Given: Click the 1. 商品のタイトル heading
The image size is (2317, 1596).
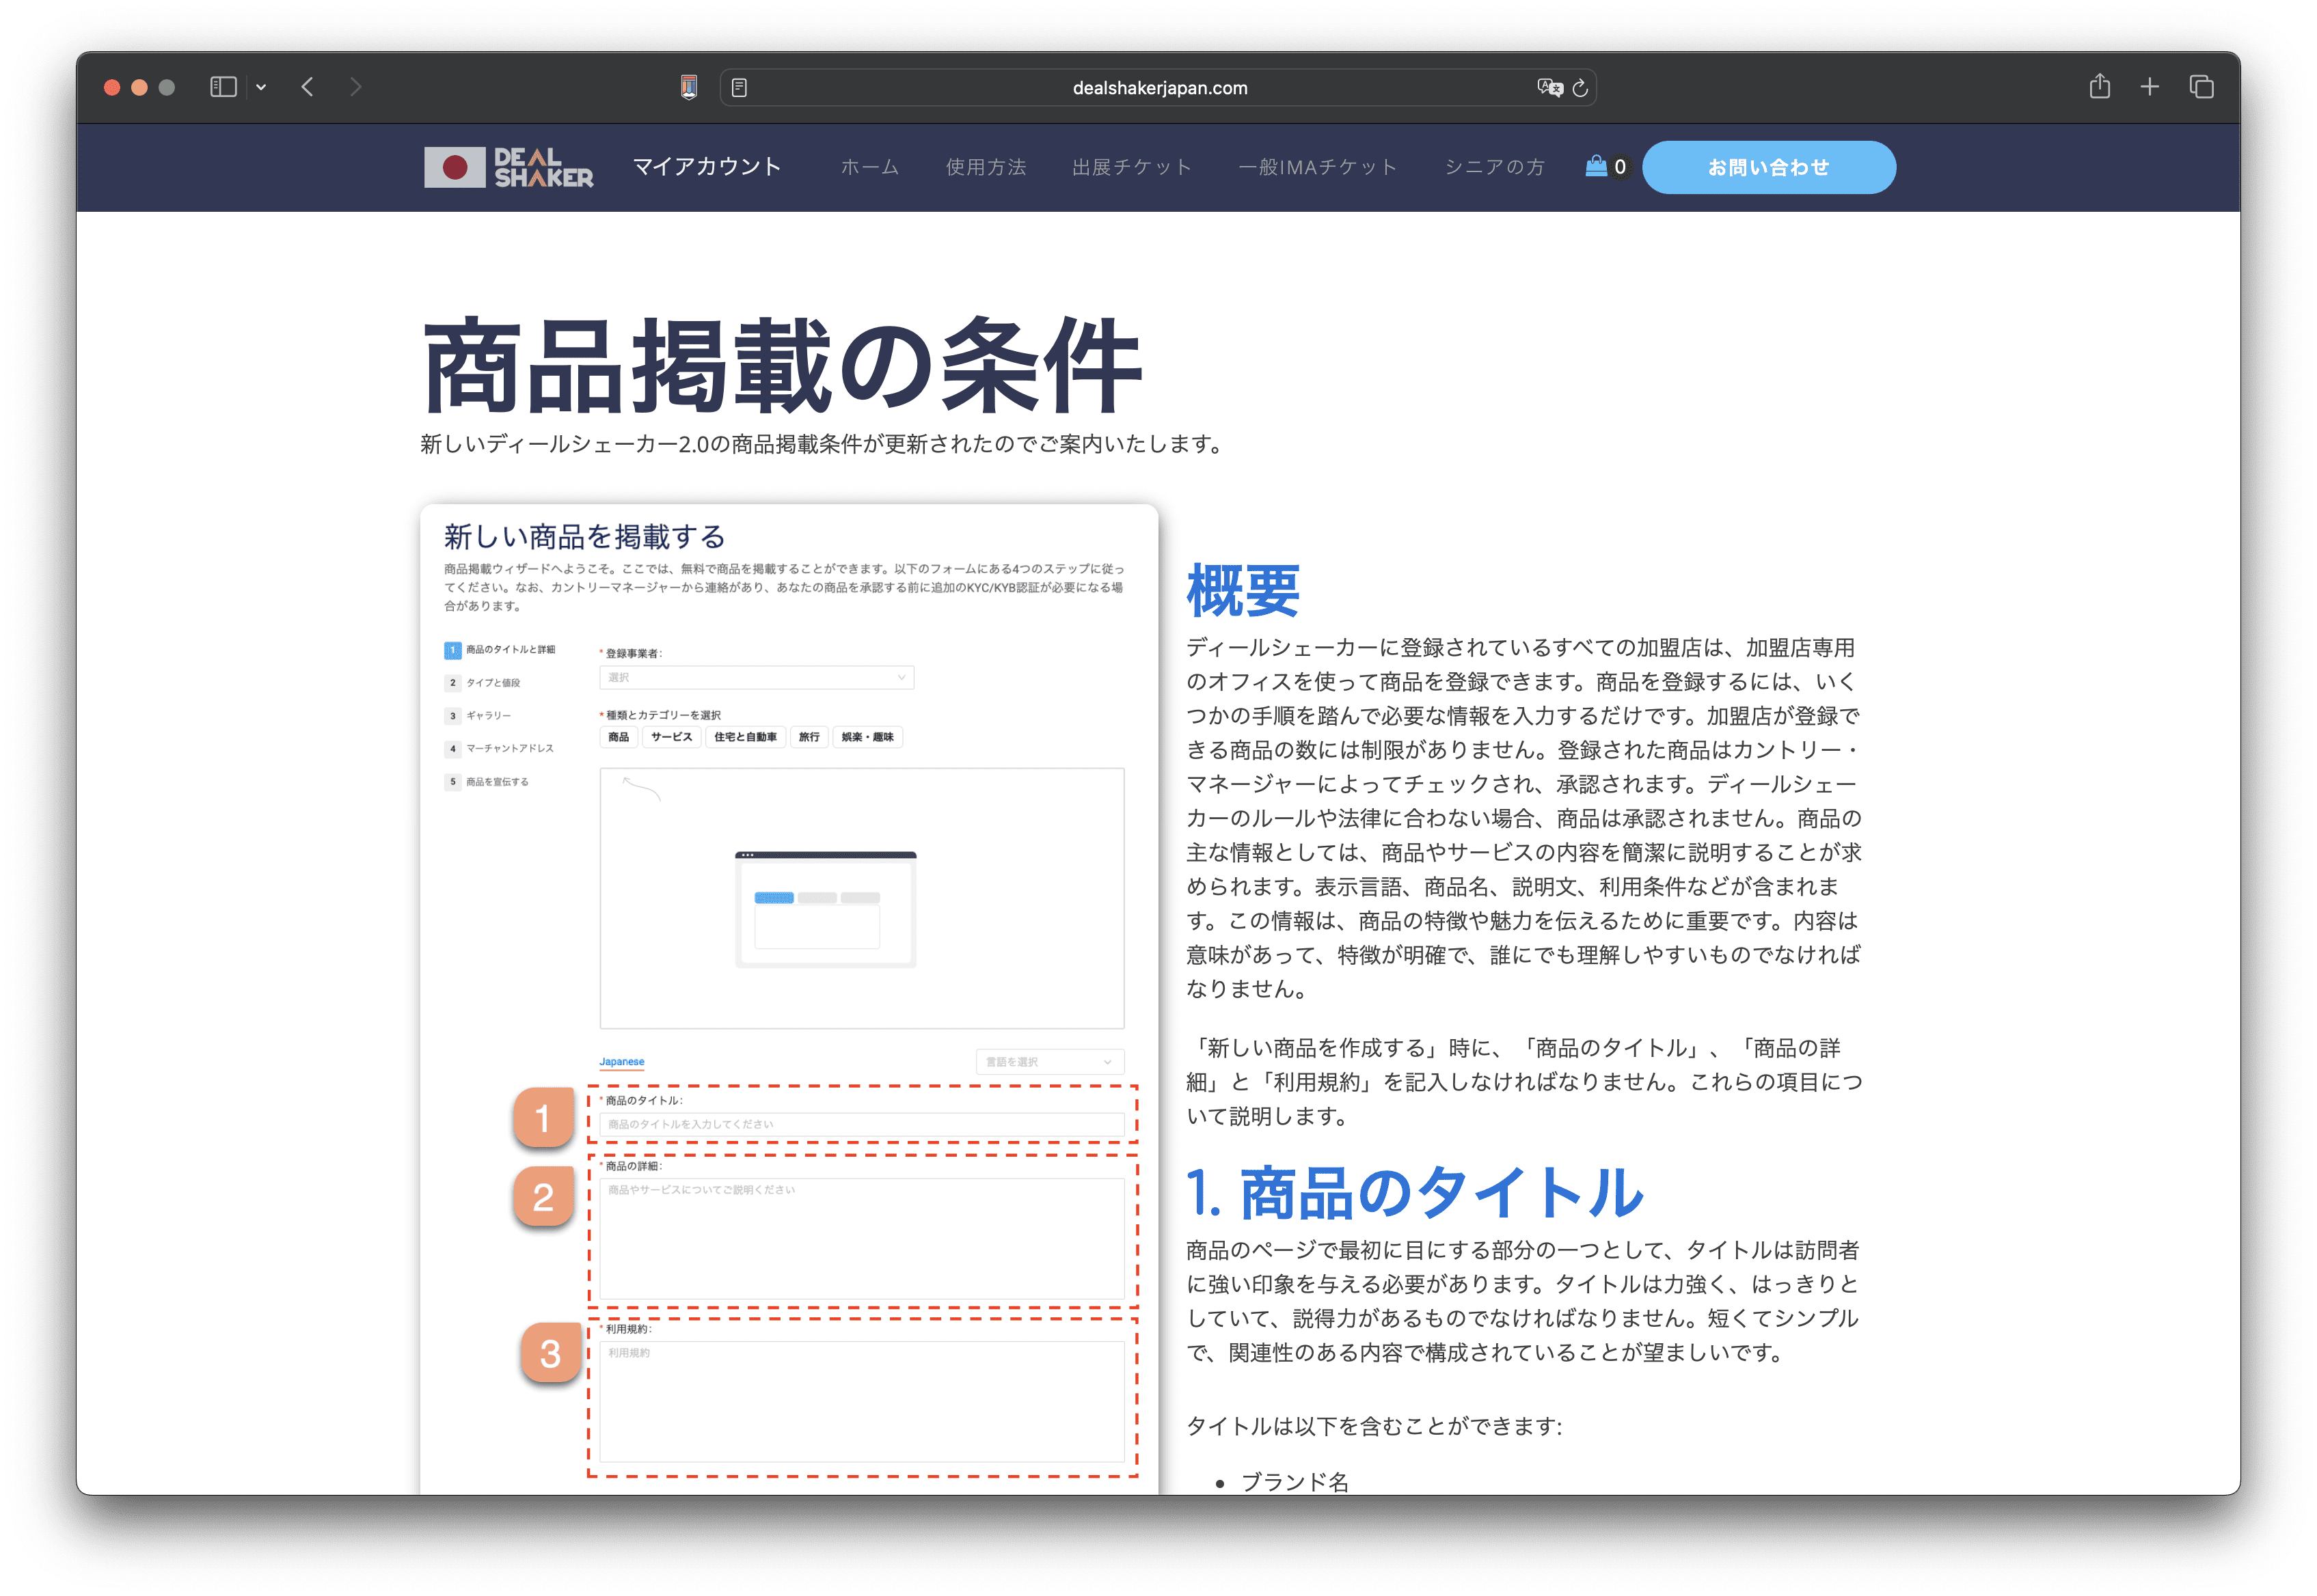Looking at the screenshot, I should (1413, 1192).
